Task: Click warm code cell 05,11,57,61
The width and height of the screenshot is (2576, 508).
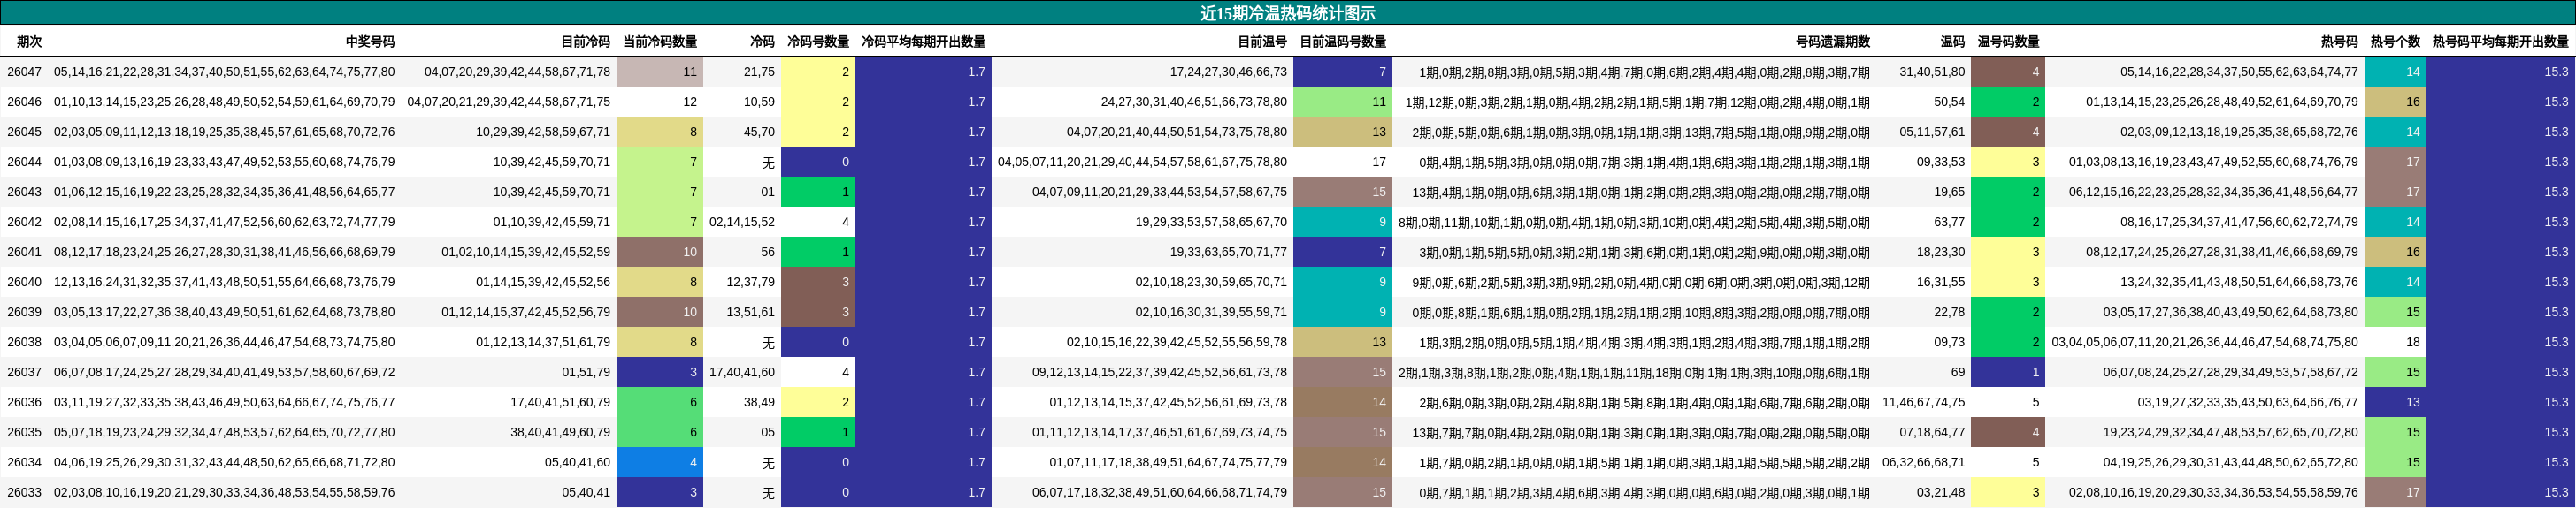Action: (x=1932, y=132)
